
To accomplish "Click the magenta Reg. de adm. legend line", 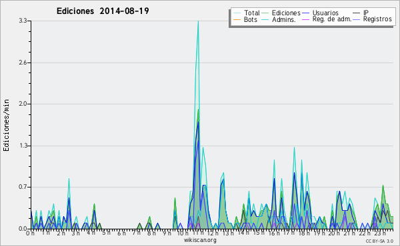I will pyautogui.click(x=305, y=19).
